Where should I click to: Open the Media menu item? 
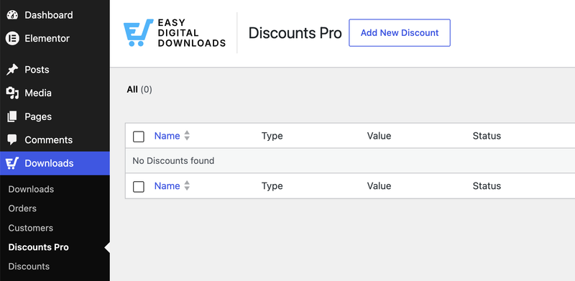(x=55, y=93)
